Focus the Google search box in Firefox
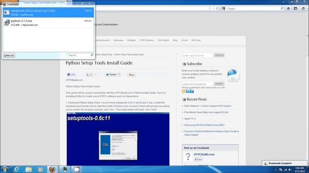The width and height of the screenshot is (309, 173). [x=253, y=9]
